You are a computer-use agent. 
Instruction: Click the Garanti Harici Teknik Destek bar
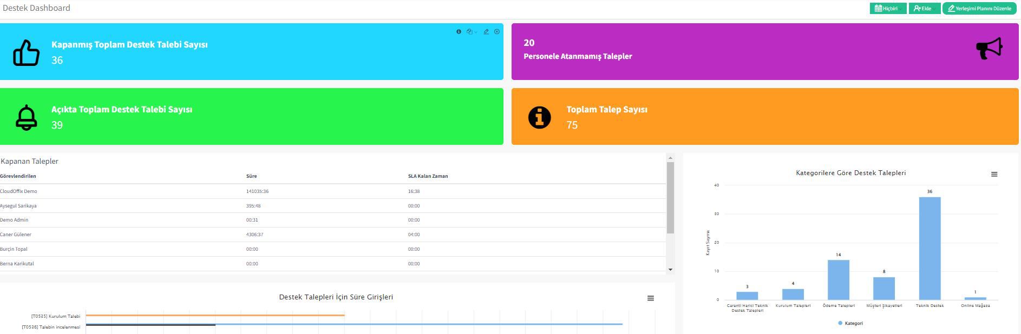747,296
